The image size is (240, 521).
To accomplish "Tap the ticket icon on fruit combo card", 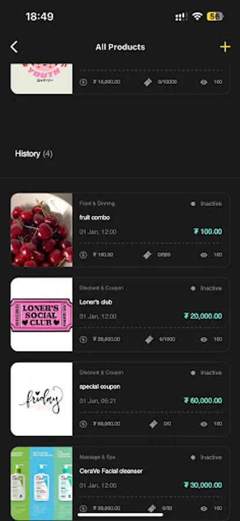I will [147, 255].
